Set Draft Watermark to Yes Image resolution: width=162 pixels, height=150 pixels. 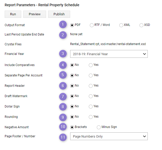tap(91, 96)
